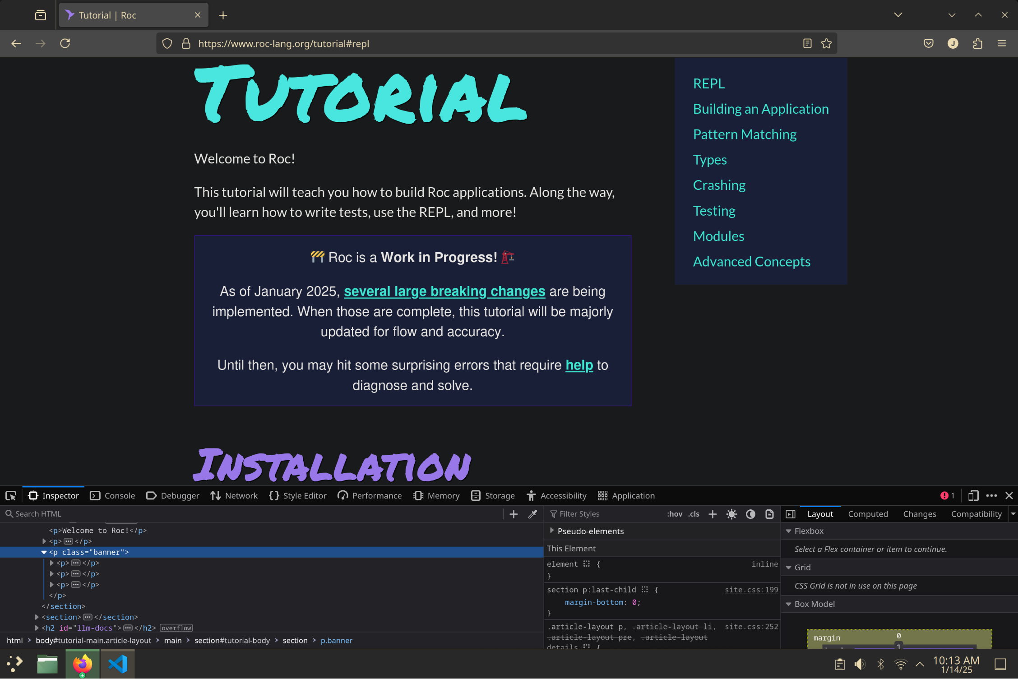The image size is (1018, 679).
Task: Collapse the Grid section
Action: [x=788, y=568]
